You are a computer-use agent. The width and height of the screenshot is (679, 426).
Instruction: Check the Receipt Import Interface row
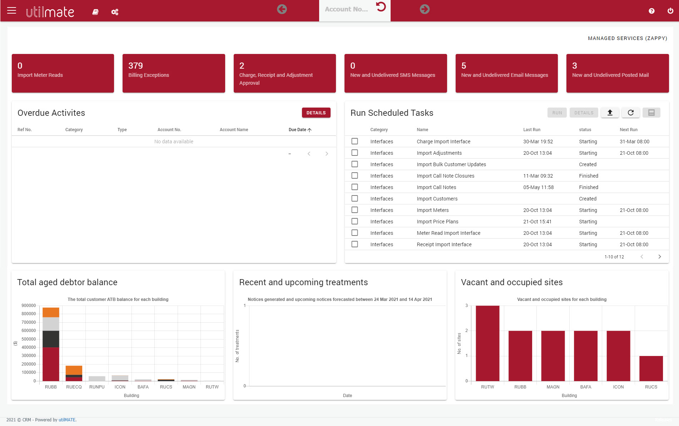click(355, 244)
